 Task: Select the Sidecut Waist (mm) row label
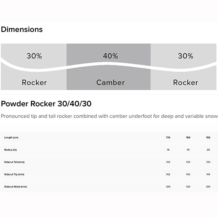pos(16,187)
